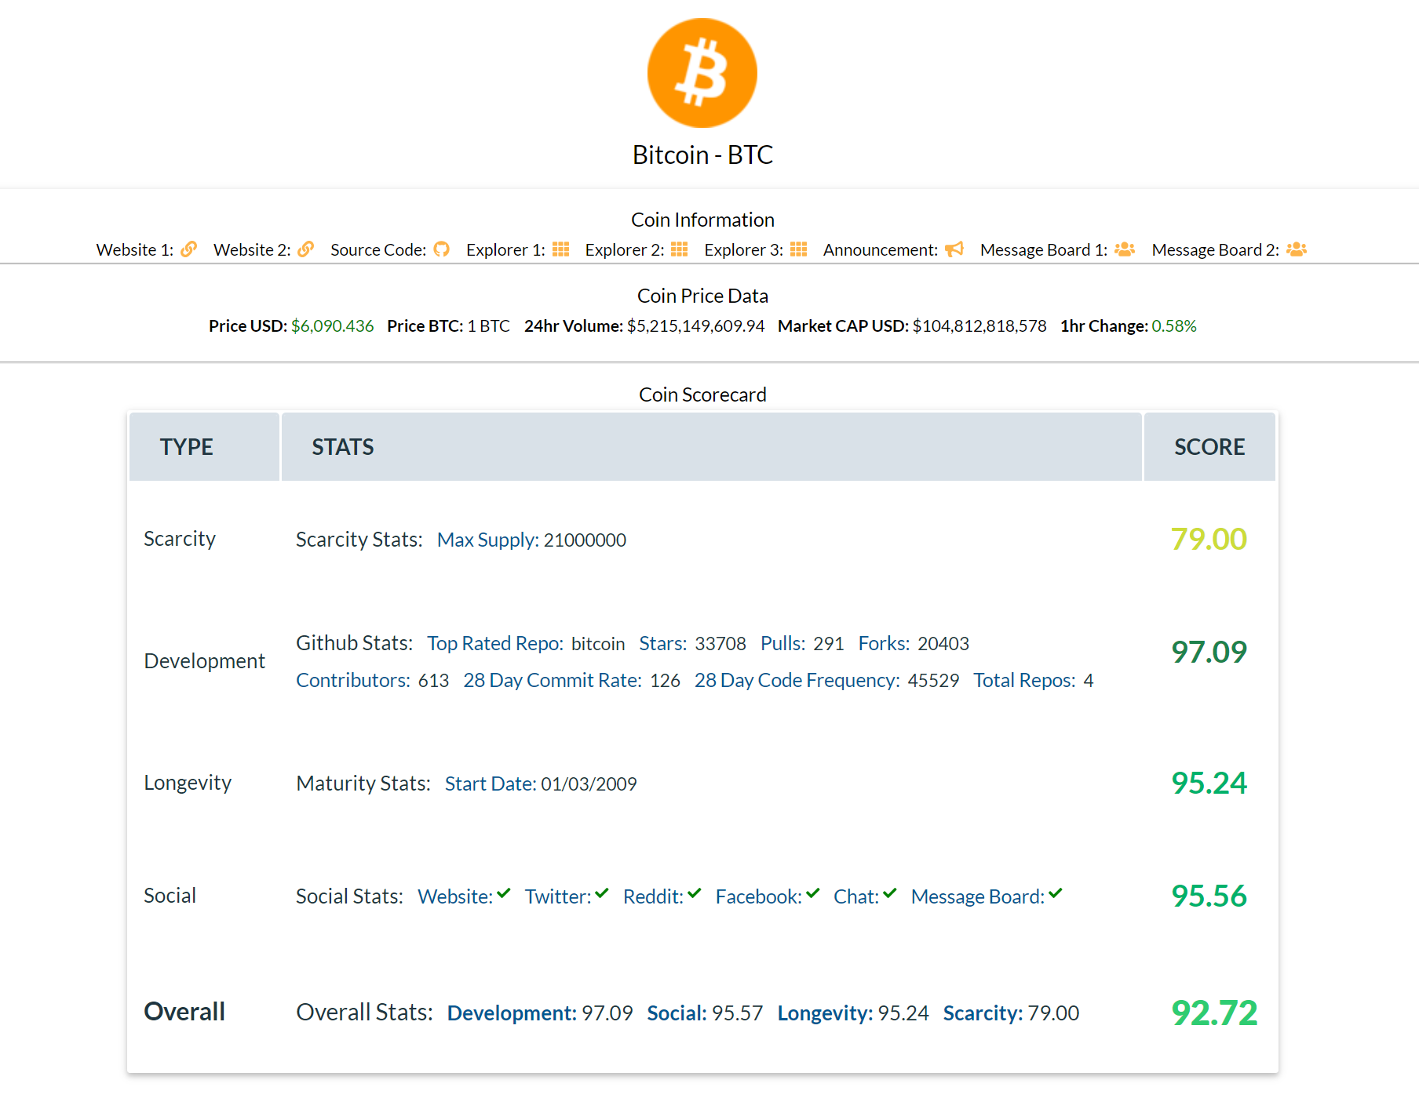
Task: Click the Forks stat link
Action: coord(884,643)
